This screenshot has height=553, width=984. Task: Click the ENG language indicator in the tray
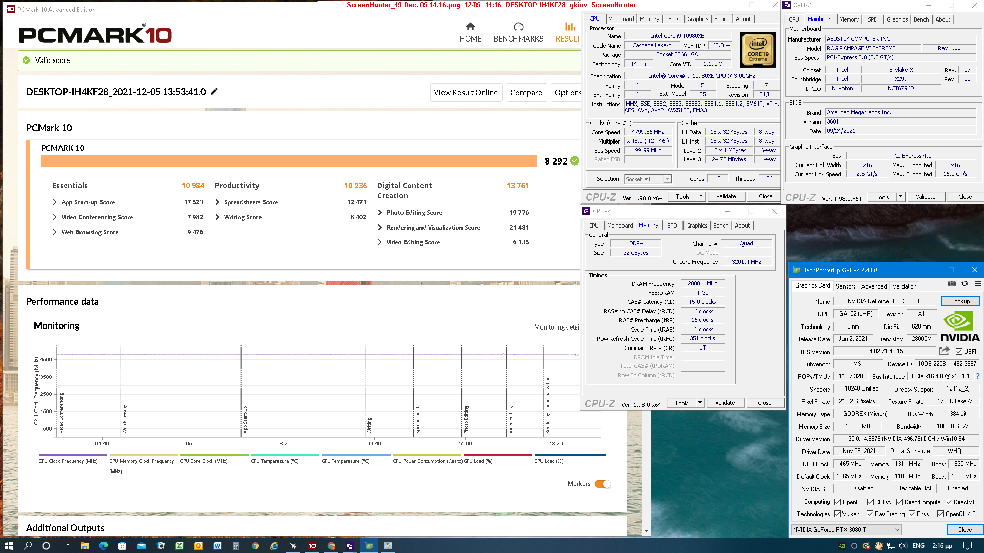click(918, 546)
